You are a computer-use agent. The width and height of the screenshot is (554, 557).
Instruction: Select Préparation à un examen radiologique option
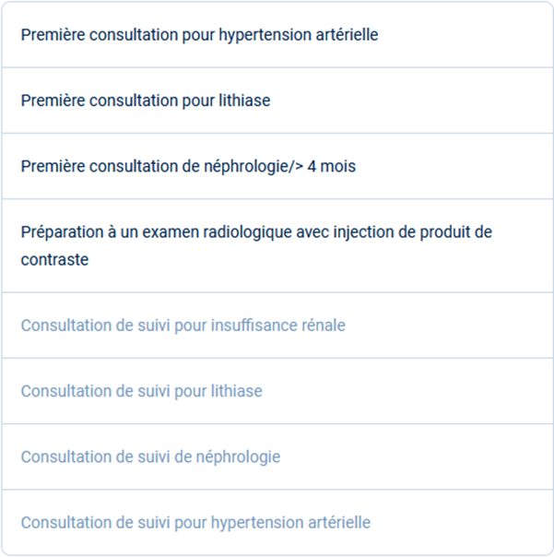277,245
